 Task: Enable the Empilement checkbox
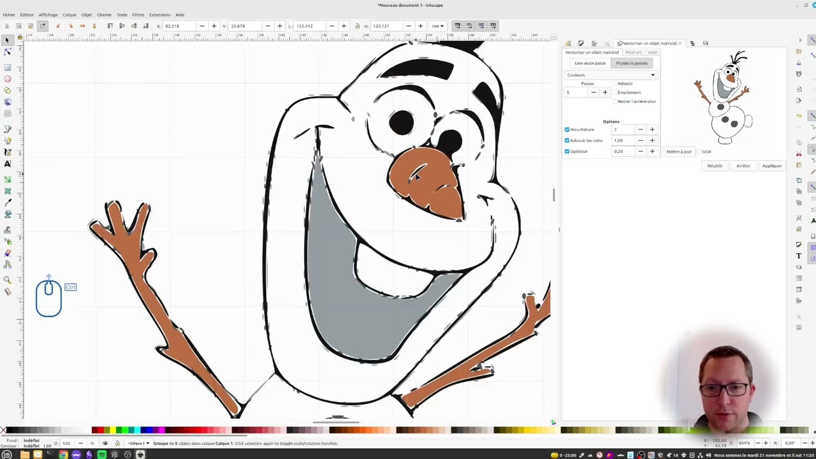coord(615,92)
